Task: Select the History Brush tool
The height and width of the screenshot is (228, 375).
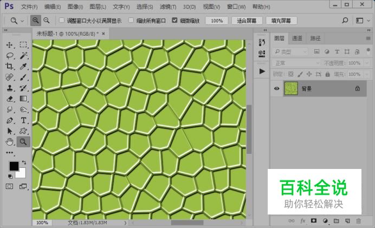Action: click(23, 88)
